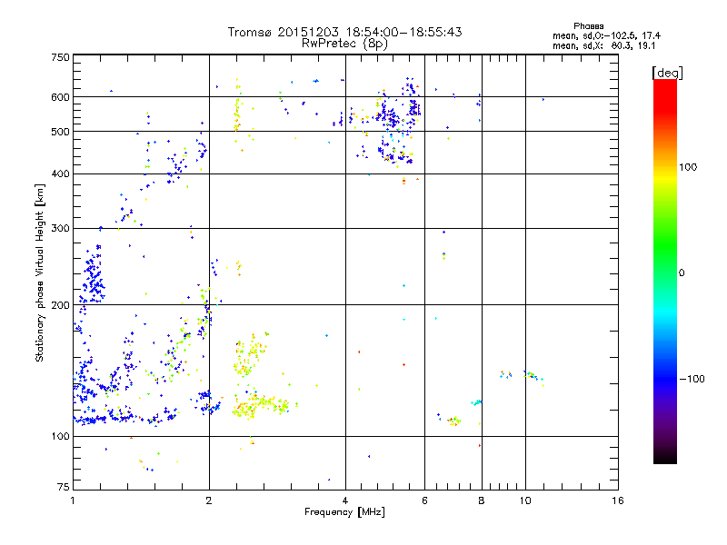This screenshot has height=545, width=727.
Task: Click the y-axis tick label '500'
Action: pos(60,132)
